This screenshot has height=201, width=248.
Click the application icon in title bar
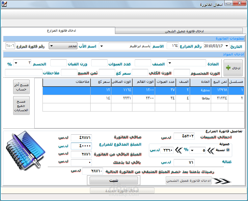[4, 4]
